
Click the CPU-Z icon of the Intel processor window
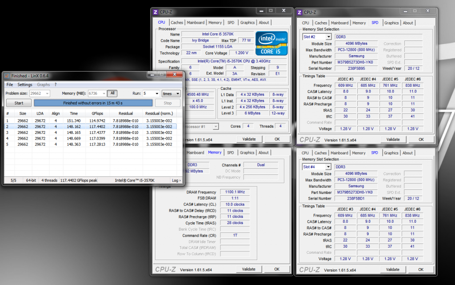(155, 12)
